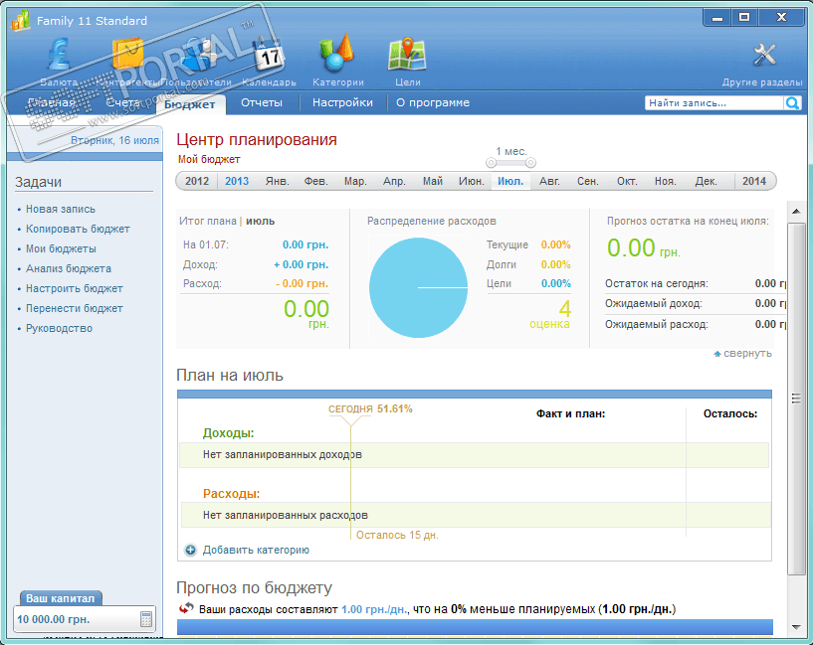Open the Цели goals map icon
Image resolution: width=813 pixels, height=645 pixels.
408,54
